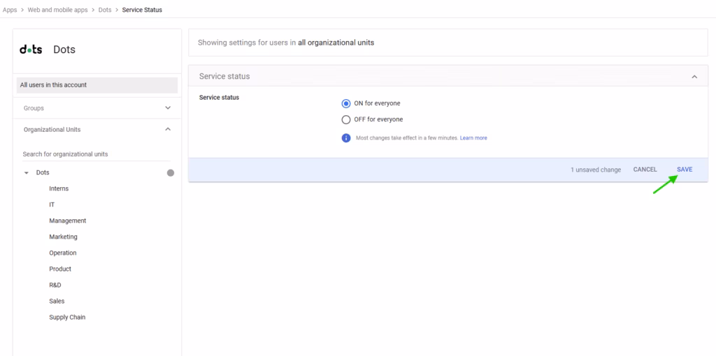Collapse the Organizational Units section
This screenshot has height=356, width=716.
[x=168, y=129]
